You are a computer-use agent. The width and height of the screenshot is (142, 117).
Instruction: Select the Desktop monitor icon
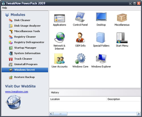(101, 17)
